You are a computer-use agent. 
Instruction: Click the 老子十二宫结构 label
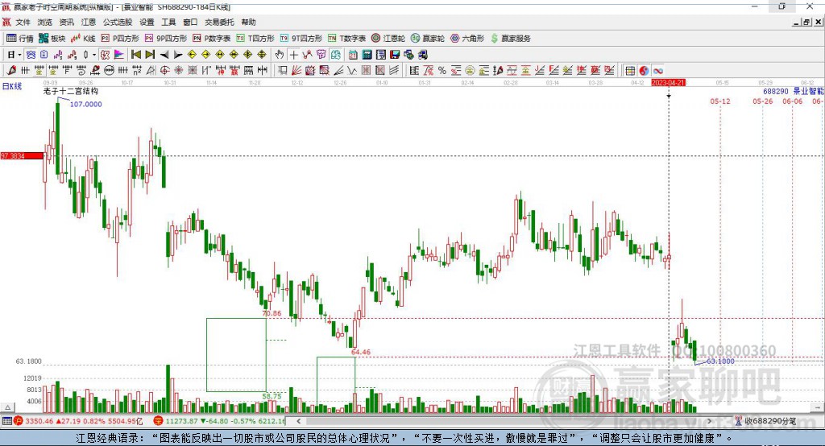(71, 92)
